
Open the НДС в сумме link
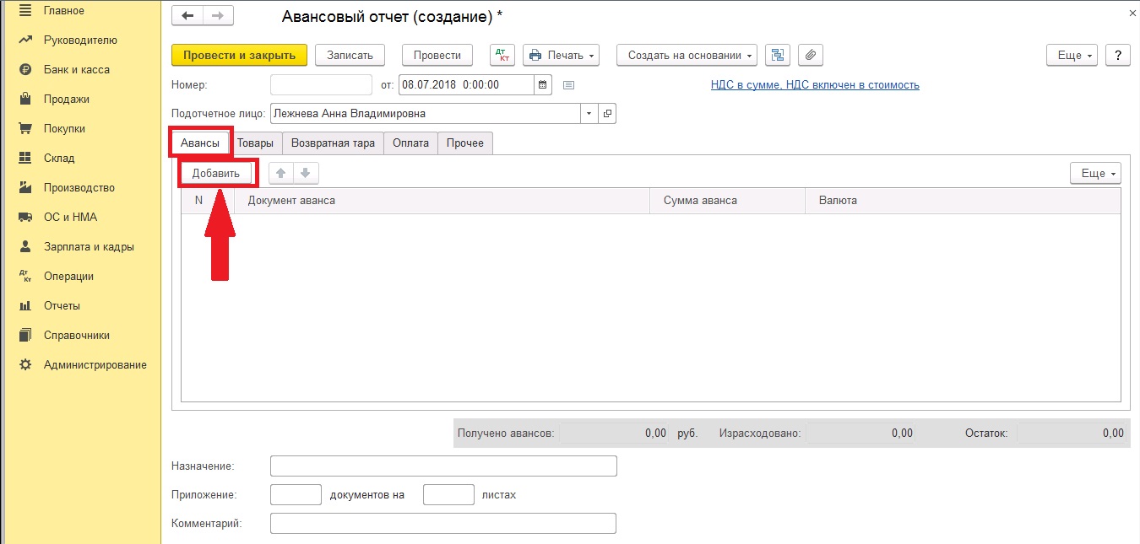(814, 85)
